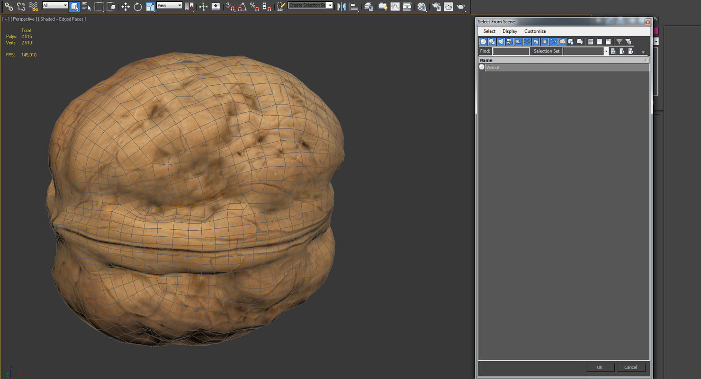Click Select All icon in dialog
Screen dimensions: 701x379
(591, 42)
